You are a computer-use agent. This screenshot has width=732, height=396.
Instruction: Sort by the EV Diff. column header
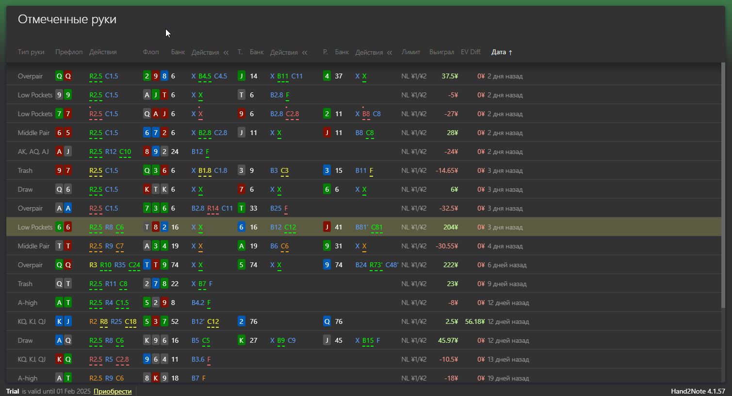click(471, 52)
